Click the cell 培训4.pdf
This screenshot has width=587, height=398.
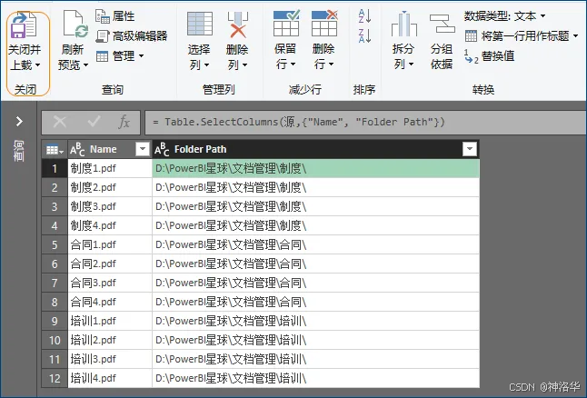point(110,379)
